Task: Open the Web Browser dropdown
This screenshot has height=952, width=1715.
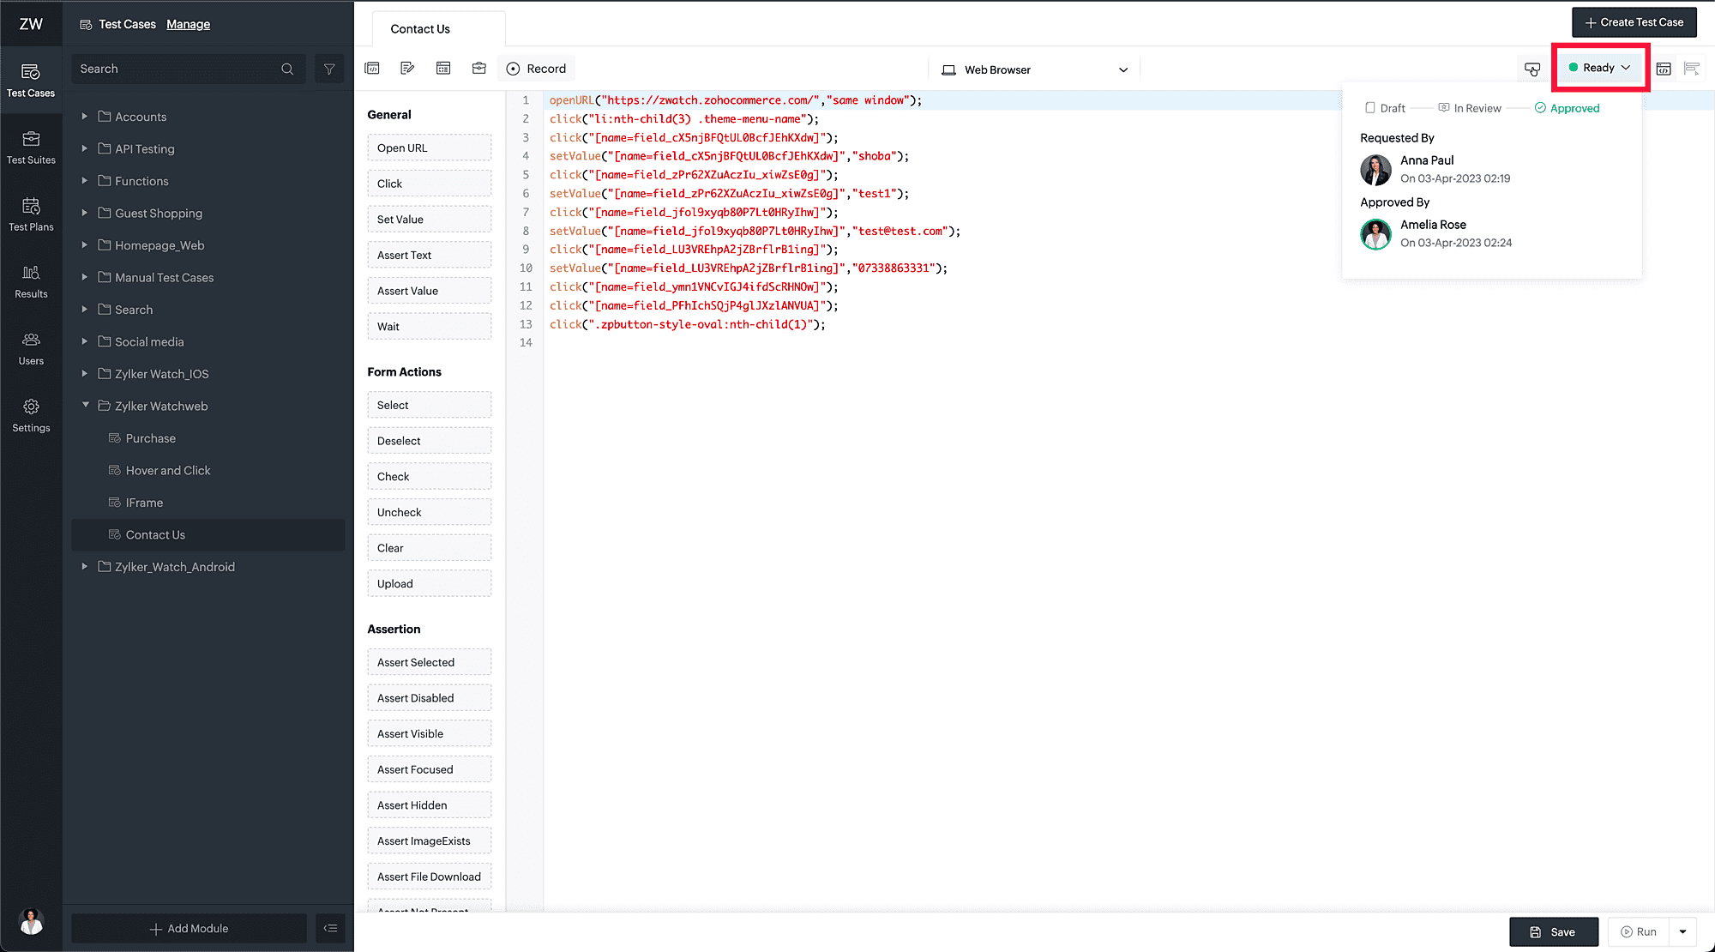Action: [1035, 69]
